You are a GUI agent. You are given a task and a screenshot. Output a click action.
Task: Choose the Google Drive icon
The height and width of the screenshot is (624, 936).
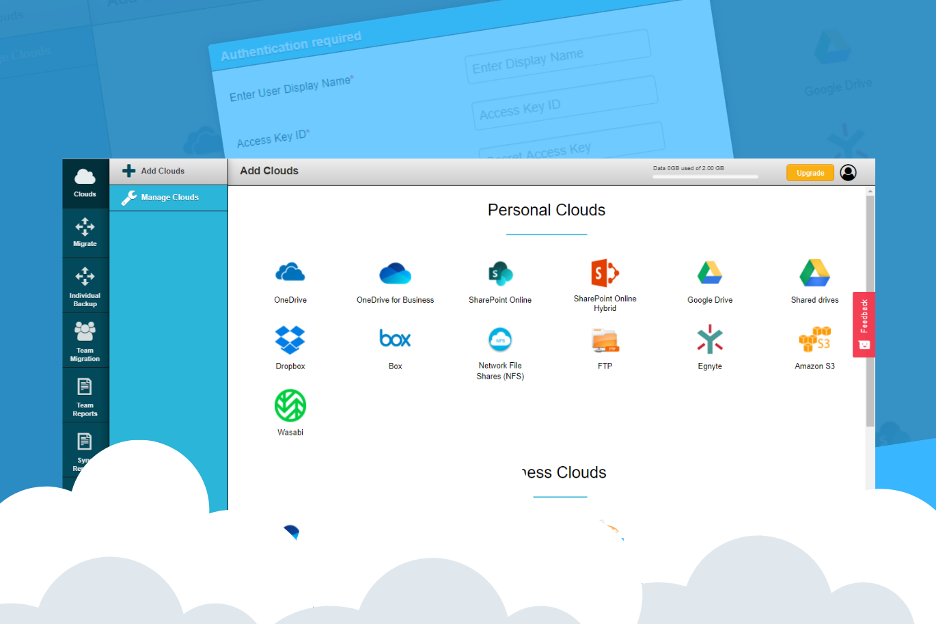(x=710, y=273)
